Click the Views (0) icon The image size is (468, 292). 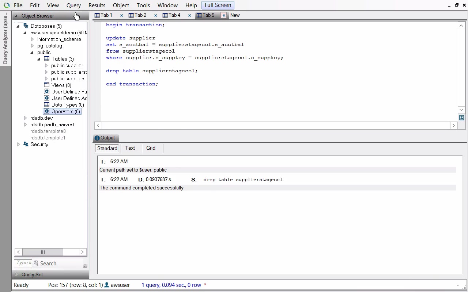coord(47,85)
